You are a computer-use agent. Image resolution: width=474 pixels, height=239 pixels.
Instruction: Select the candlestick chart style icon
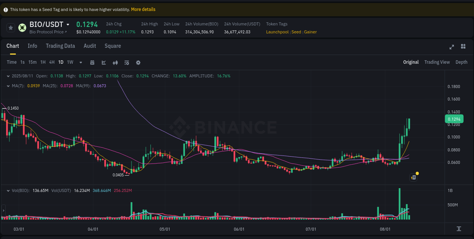[x=115, y=62]
